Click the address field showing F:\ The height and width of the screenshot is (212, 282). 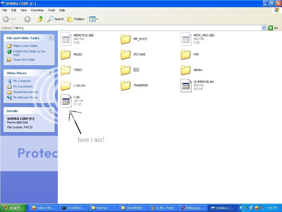(138, 28)
